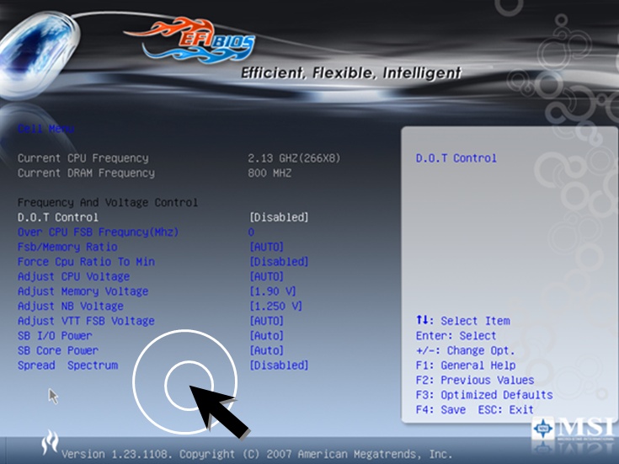
Task: Select Adjust VTT FSB Voltage item
Action: (86, 321)
